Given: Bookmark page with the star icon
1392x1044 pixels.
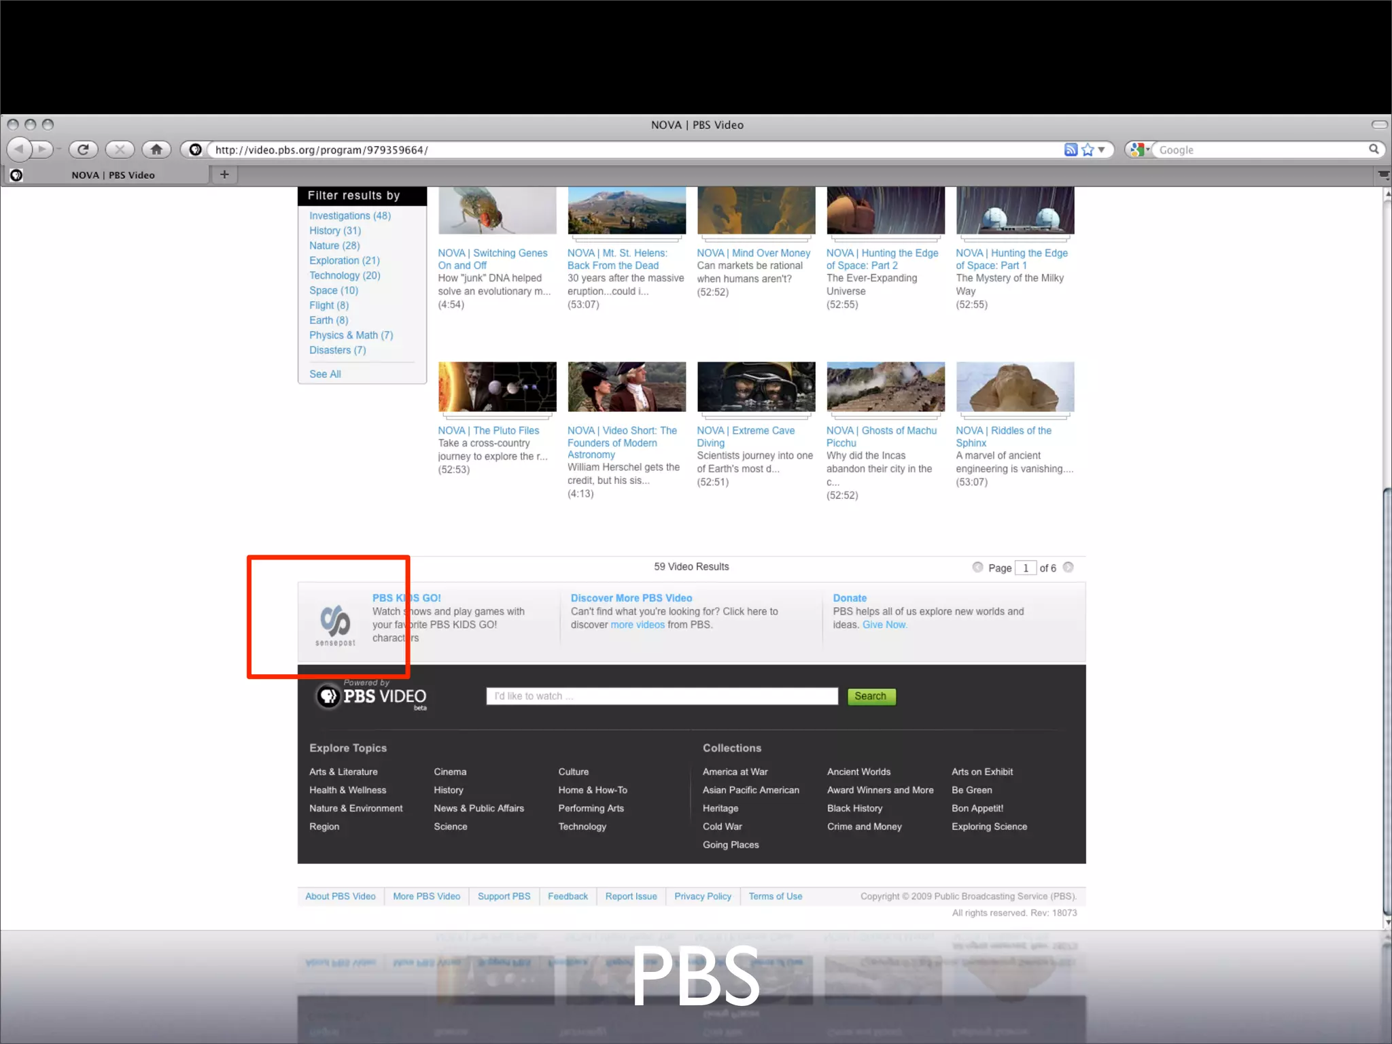Looking at the screenshot, I should coord(1087,150).
